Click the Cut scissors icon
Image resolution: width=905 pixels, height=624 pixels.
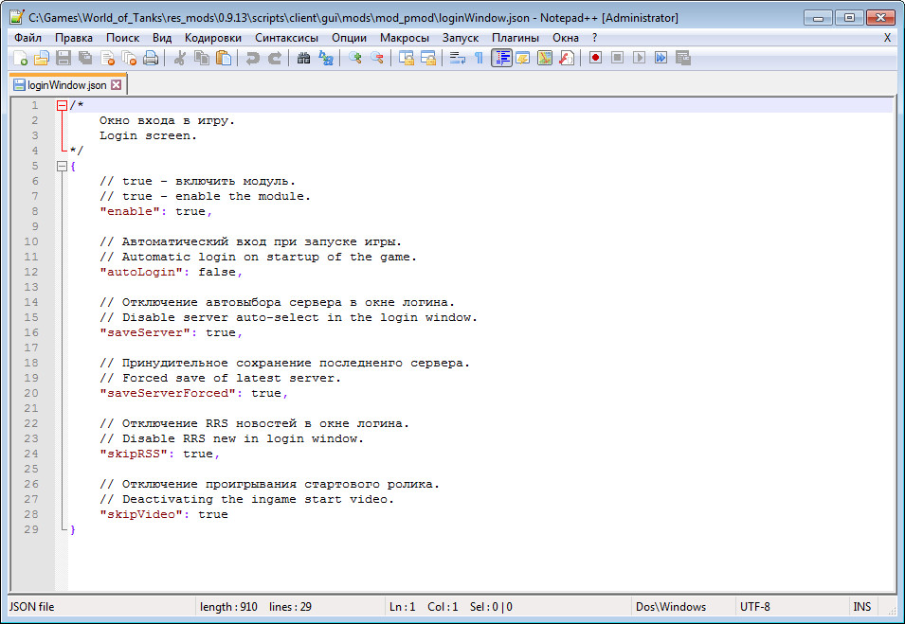180,58
